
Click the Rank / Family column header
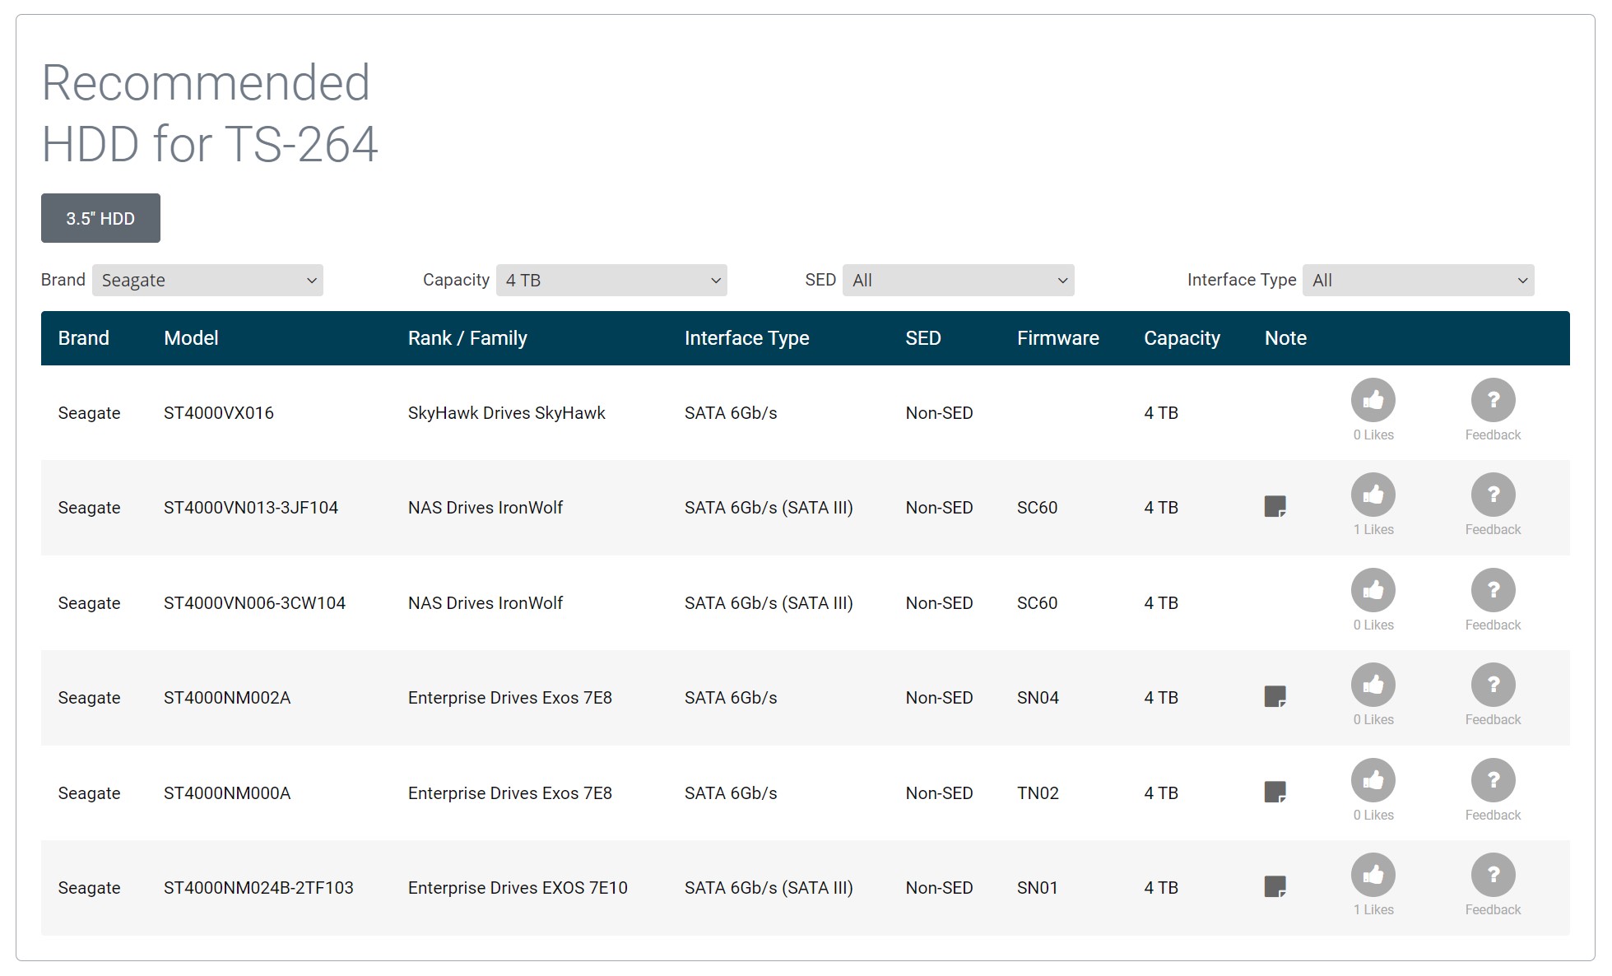[x=467, y=338]
